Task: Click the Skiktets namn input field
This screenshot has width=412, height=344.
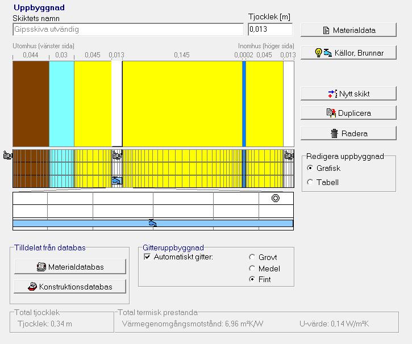Action: click(128, 30)
